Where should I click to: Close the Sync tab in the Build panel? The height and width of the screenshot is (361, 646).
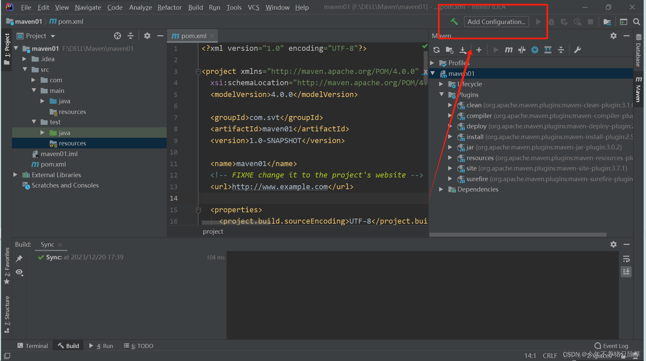pos(60,244)
